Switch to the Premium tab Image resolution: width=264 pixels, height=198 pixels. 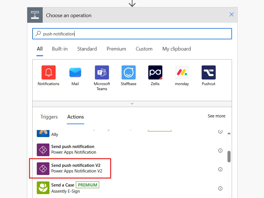[x=116, y=49]
